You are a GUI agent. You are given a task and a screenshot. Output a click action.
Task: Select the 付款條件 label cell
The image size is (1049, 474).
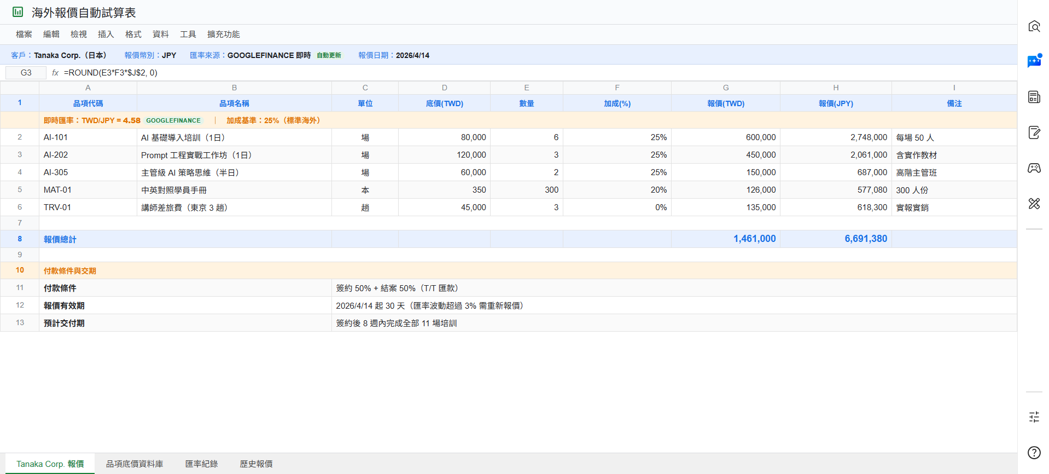click(185, 288)
